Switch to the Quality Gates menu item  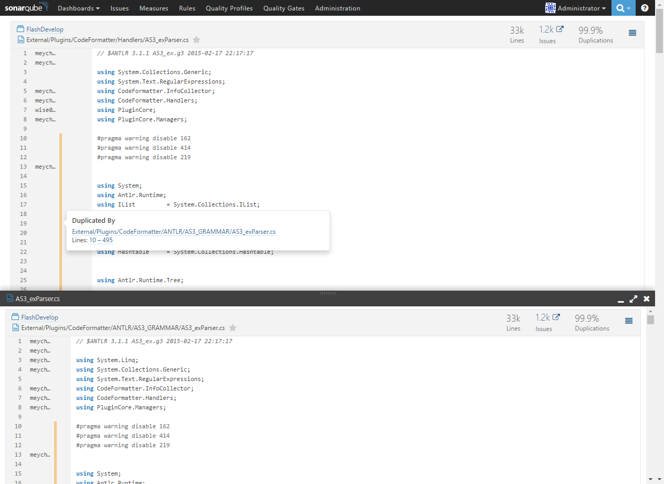[x=284, y=8]
